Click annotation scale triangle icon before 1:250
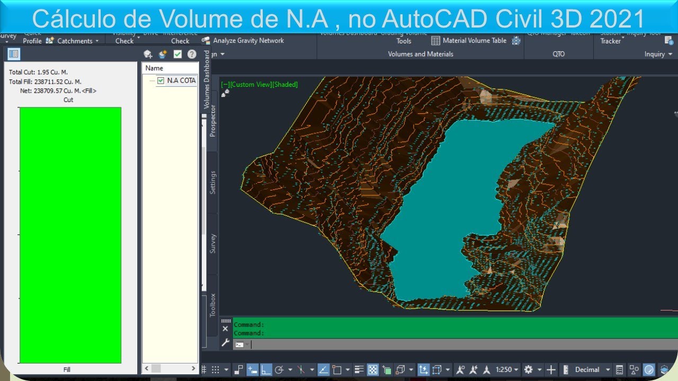Screen dimensions: 678x381 tap(486, 369)
